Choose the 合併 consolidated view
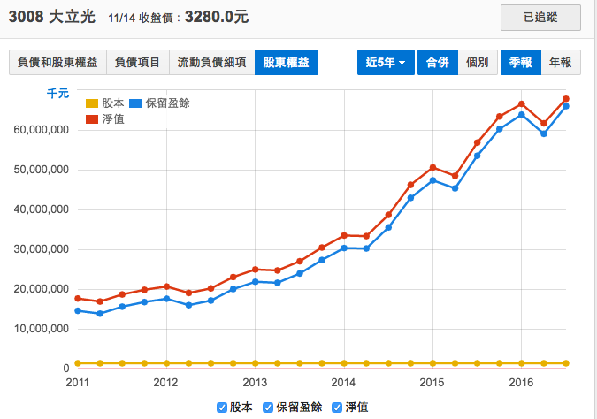This screenshot has height=419, width=597. (x=437, y=62)
